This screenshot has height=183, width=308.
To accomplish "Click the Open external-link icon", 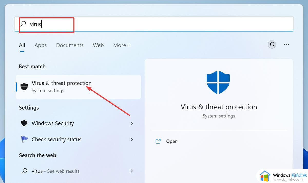I will (158, 141).
